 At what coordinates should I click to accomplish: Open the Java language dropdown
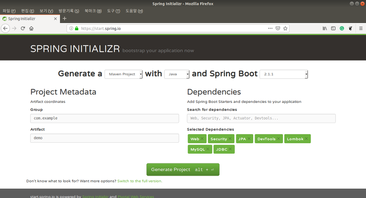177,74
